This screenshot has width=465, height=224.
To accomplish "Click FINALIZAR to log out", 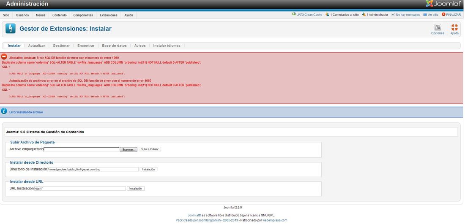I will pos(454,15).
